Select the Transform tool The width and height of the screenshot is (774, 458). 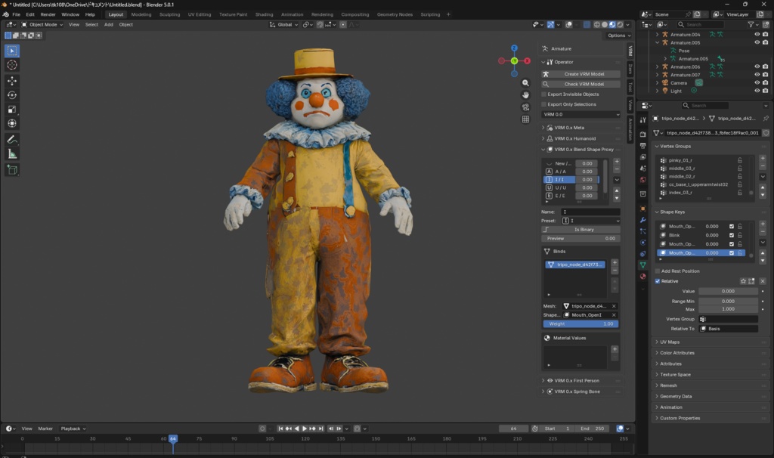pyautogui.click(x=12, y=123)
